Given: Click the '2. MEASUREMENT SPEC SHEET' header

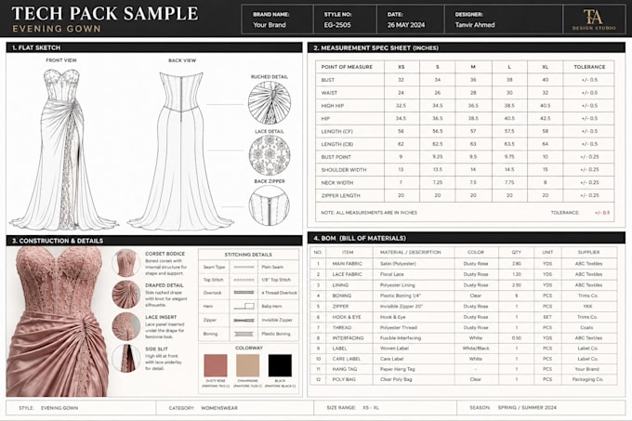Looking at the screenshot, I should tap(467, 47).
